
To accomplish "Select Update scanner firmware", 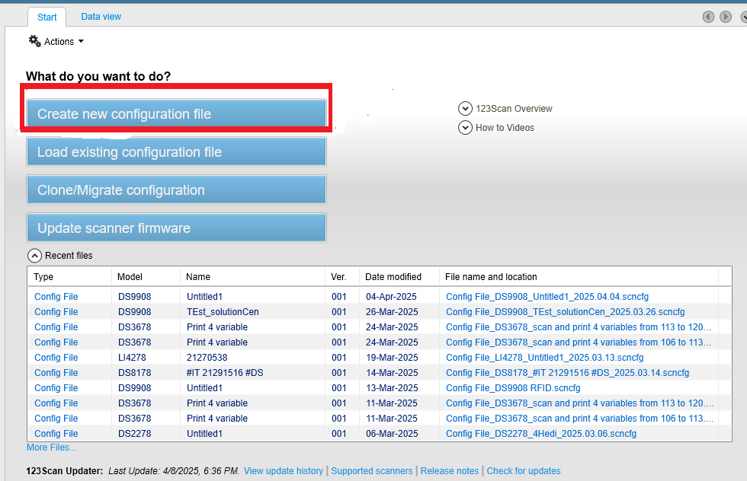I will click(x=176, y=228).
